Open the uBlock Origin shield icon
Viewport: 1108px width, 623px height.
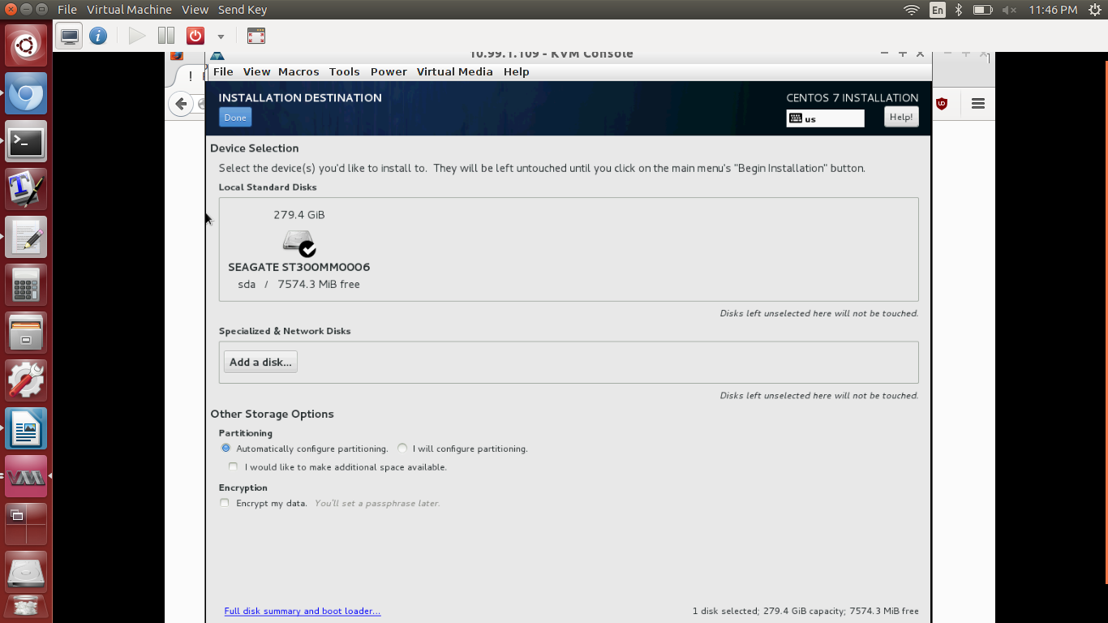942,104
